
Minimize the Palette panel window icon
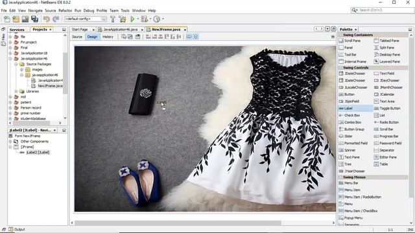point(410,30)
